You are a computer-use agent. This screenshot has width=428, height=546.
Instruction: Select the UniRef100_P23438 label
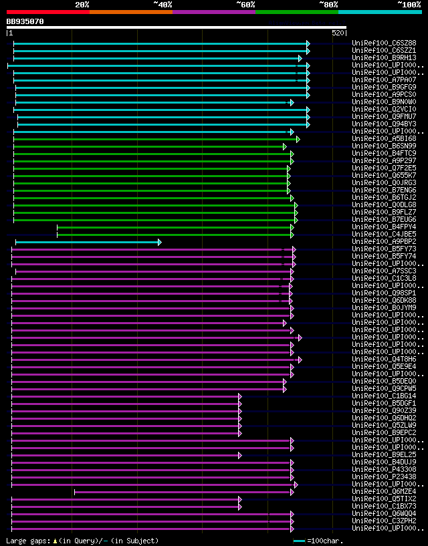(384, 476)
